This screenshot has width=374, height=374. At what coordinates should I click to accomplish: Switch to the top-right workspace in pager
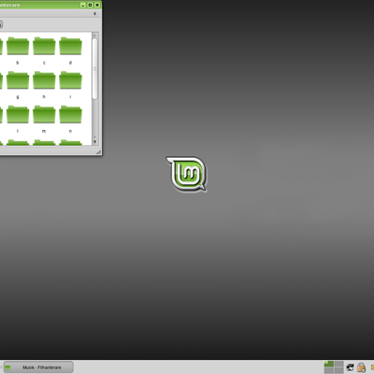(339, 364)
